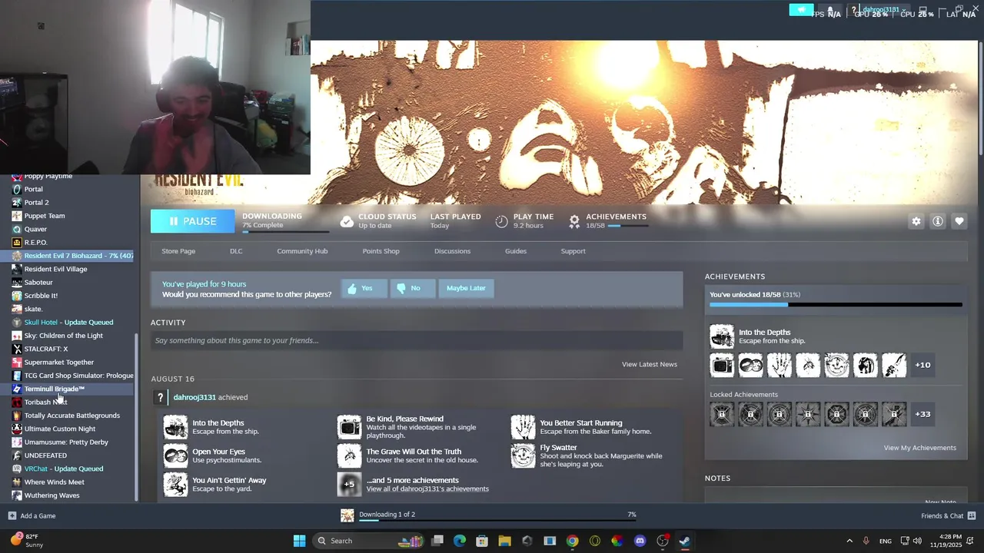Viewport: 984px width, 553px height.
Task: Select Skull Hotel - Update Queued
Action: tap(68, 323)
